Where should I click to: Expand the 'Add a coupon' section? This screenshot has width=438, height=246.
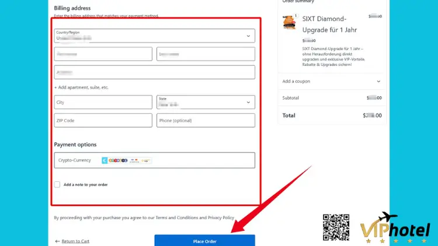(x=331, y=82)
